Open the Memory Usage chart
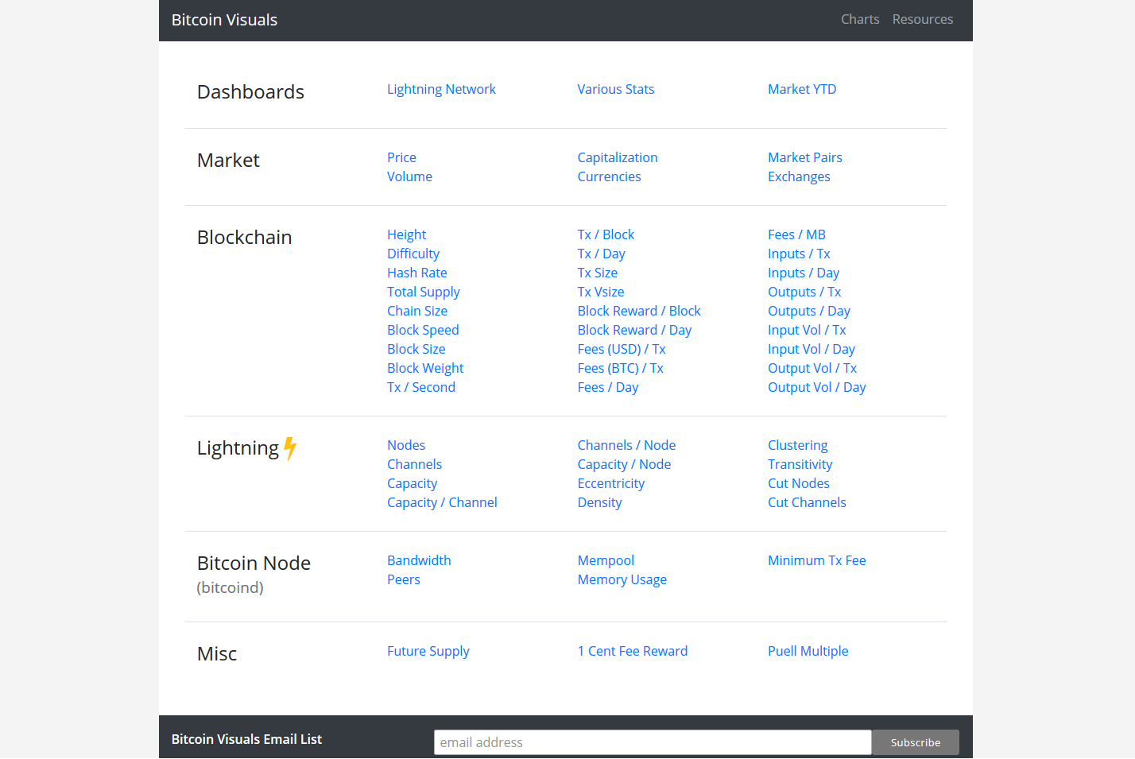This screenshot has height=759, width=1135. pyautogui.click(x=622, y=579)
